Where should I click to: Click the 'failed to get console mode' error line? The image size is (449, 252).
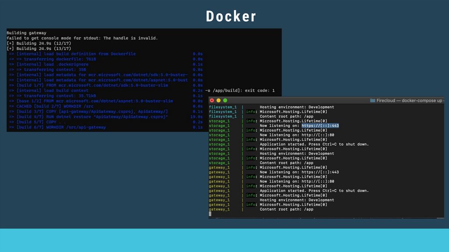[x=82, y=38]
